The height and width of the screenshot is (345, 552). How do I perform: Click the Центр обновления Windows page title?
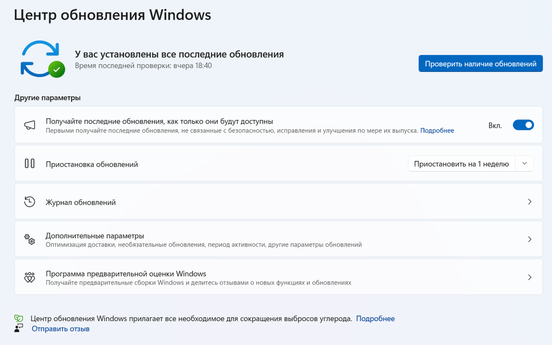coord(112,15)
